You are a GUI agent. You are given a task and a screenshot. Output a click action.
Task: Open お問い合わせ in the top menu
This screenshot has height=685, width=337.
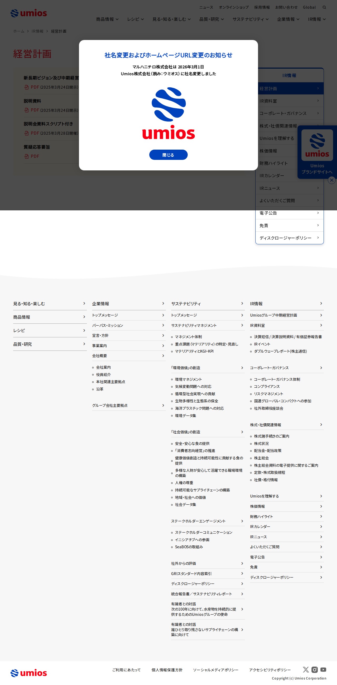pos(286,7)
